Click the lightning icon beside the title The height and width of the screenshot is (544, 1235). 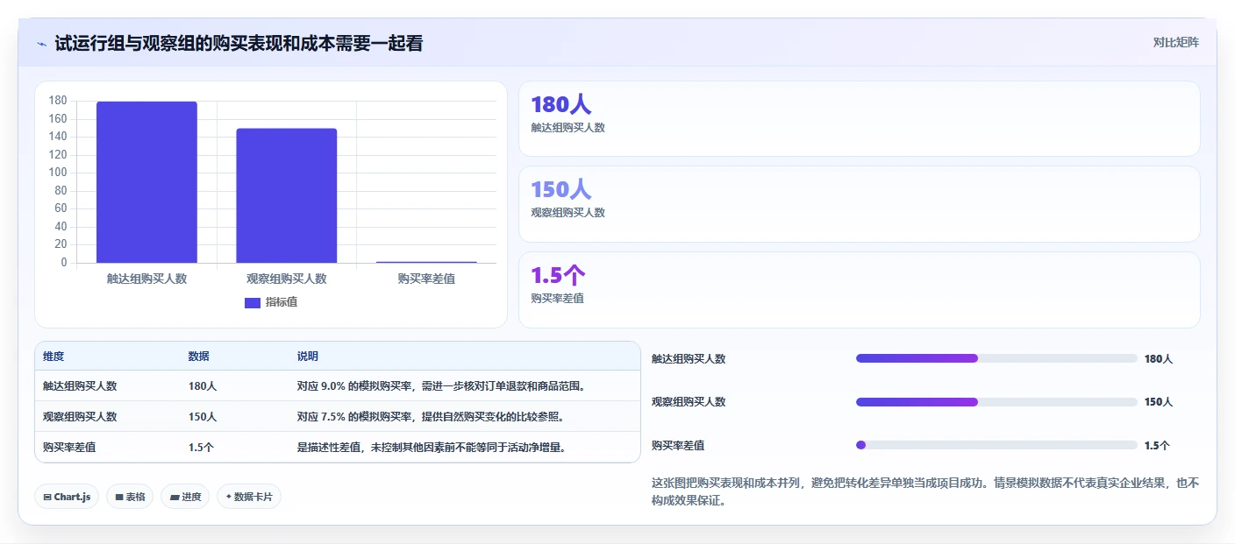click(41, 44)
